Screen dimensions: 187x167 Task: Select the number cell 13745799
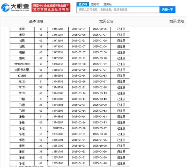[58, 87]
